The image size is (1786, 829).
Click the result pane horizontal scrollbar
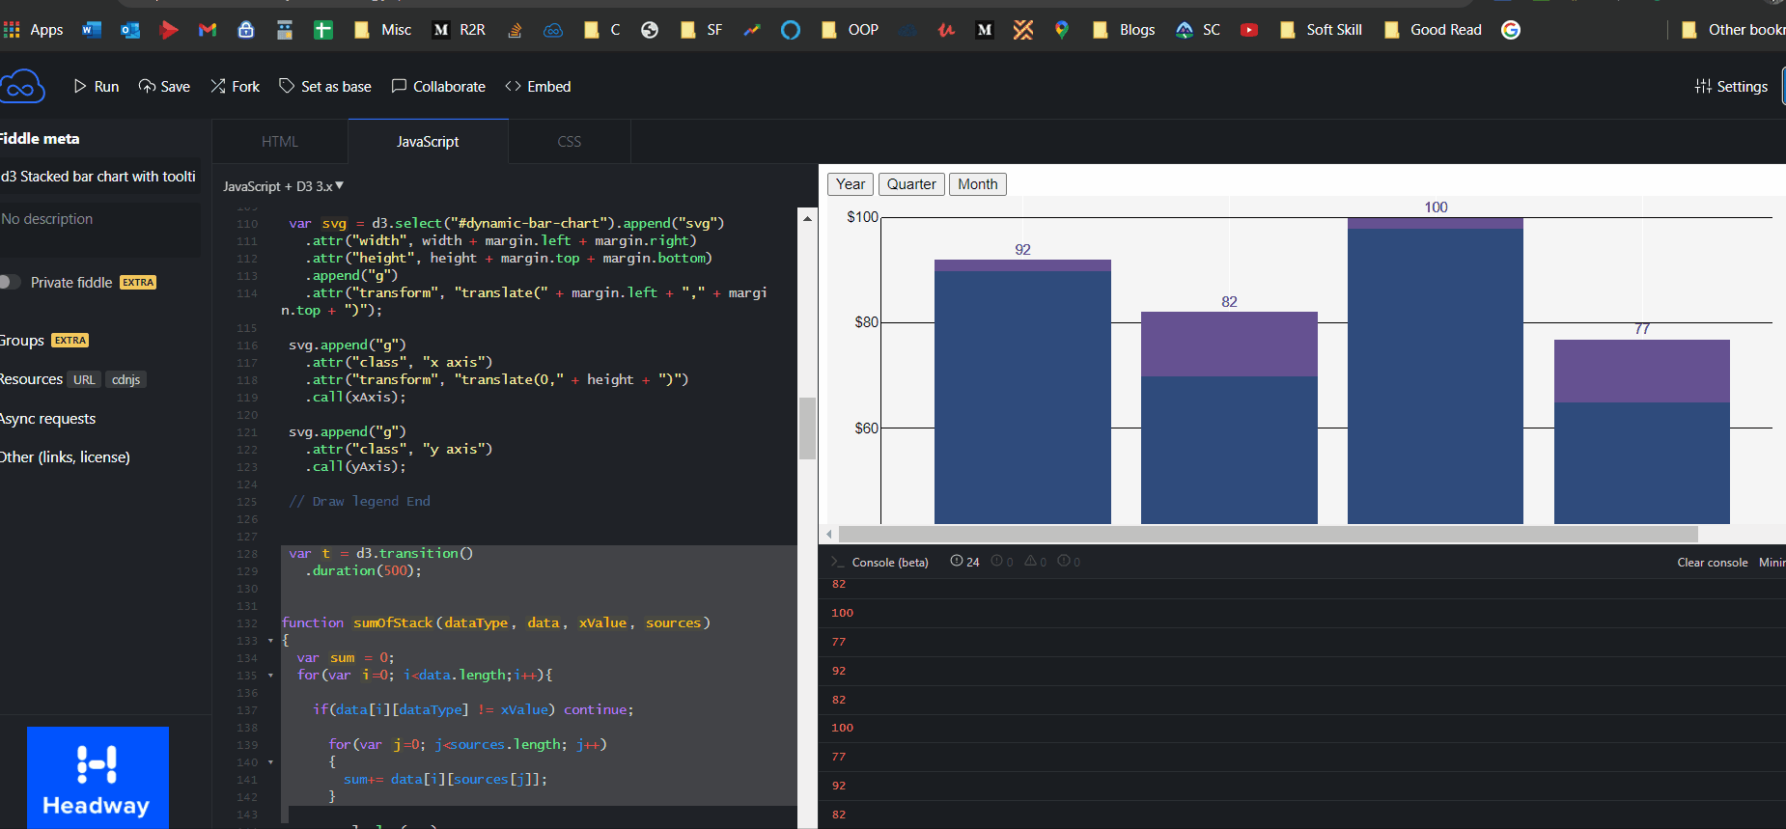pos(1268,534)
